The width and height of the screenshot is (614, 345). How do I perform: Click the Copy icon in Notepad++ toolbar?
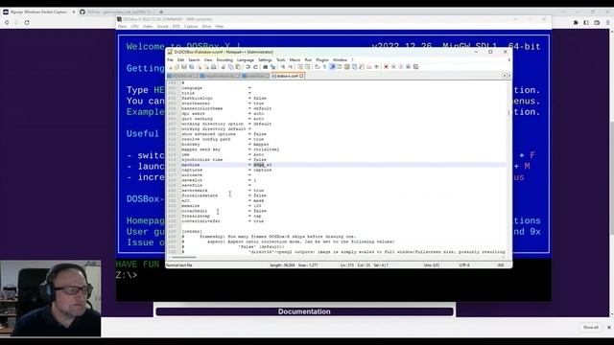click(231, 67)
